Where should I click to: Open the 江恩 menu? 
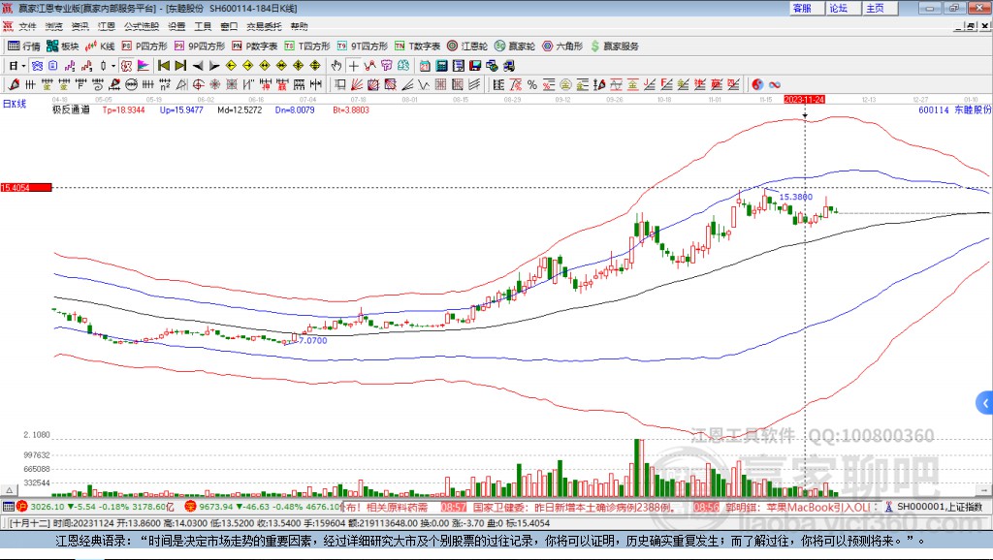(x=107, y=26)
